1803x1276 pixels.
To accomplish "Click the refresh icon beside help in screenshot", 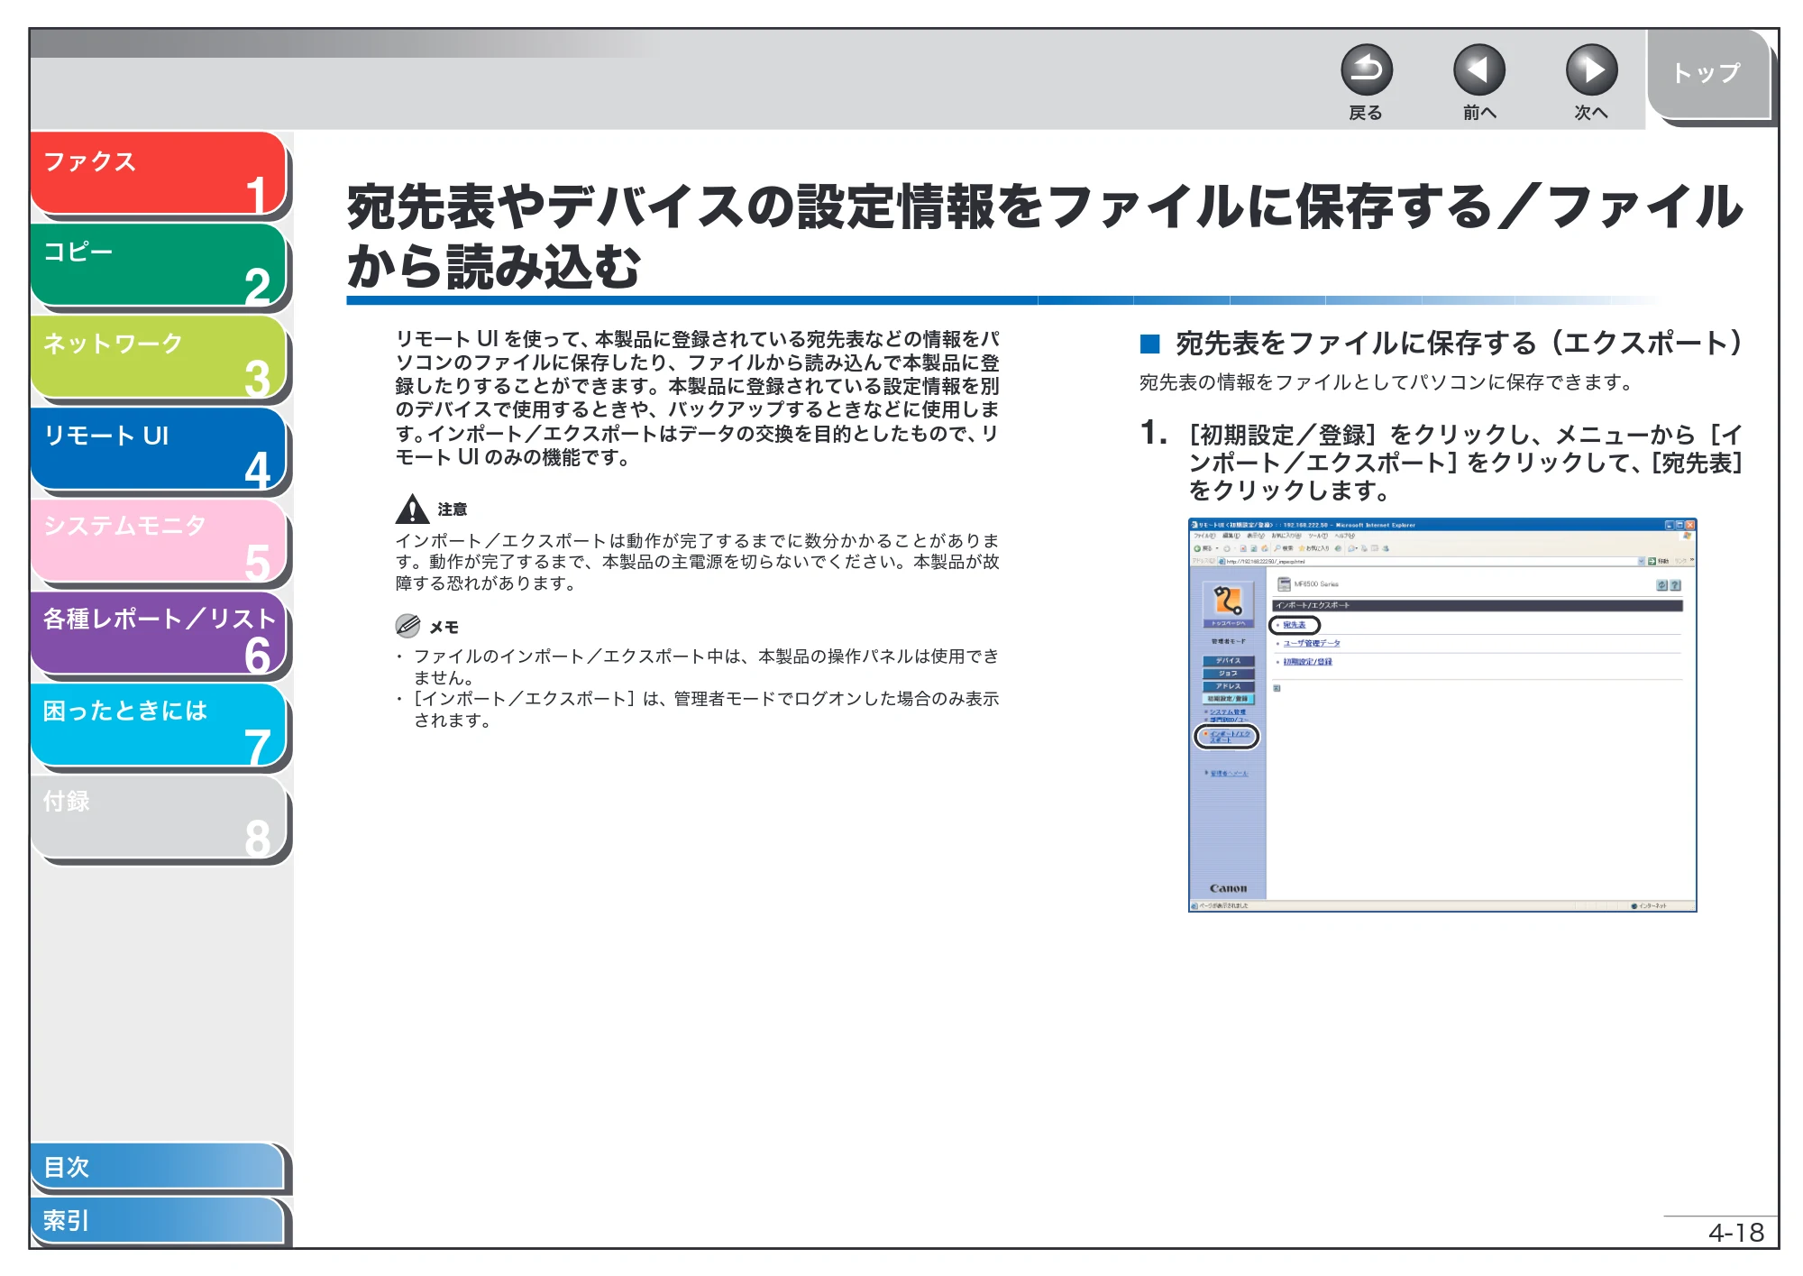I will point(1661,585).
